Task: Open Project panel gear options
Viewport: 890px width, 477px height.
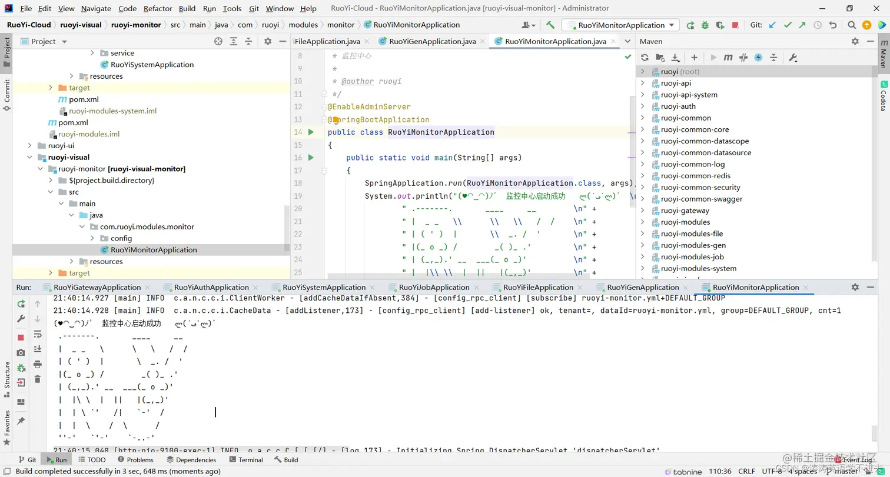Action: coord(268,41)
